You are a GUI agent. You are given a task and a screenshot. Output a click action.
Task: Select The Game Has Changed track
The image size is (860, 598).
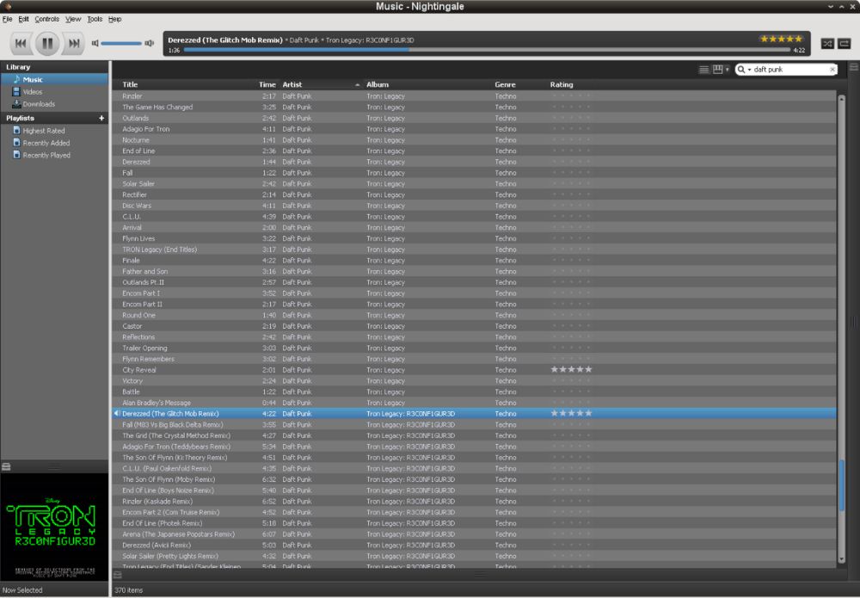pos(475,107)
